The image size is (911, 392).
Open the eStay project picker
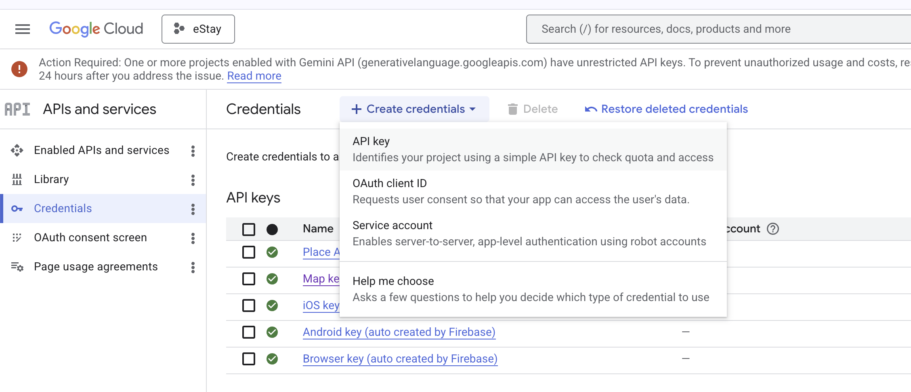click(x=198, y=29)
